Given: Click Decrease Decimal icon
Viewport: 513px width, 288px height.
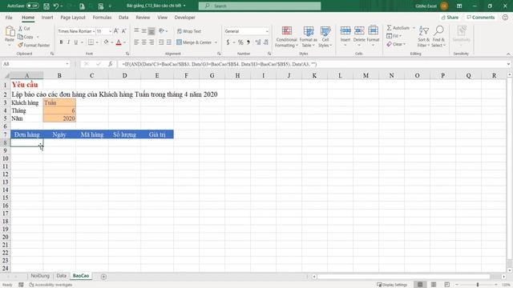Looking at the screenshot, I should point(266,42).
